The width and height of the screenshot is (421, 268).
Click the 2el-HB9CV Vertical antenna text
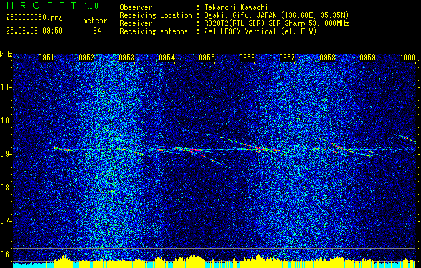tap(260, 31)
